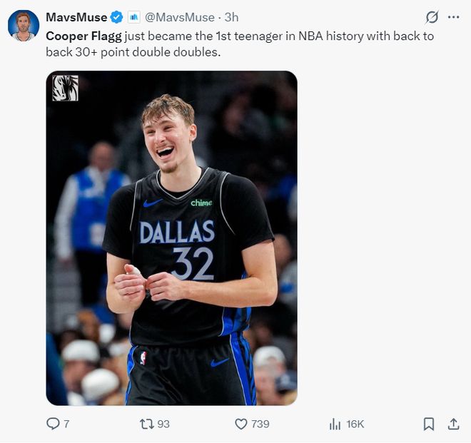
Task: Open the Grok explain-post icon
Action: pyautogui.click(x=432, y=17)
